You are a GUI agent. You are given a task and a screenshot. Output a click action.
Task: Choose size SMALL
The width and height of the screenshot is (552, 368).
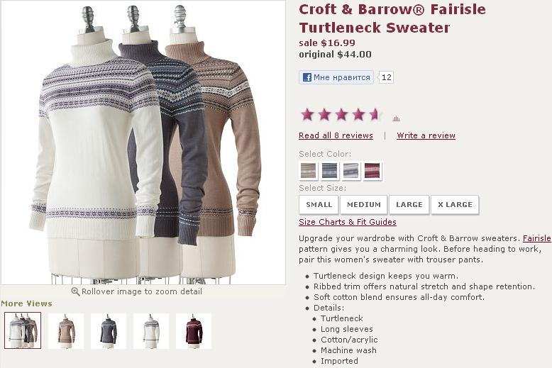coord(319,205)
